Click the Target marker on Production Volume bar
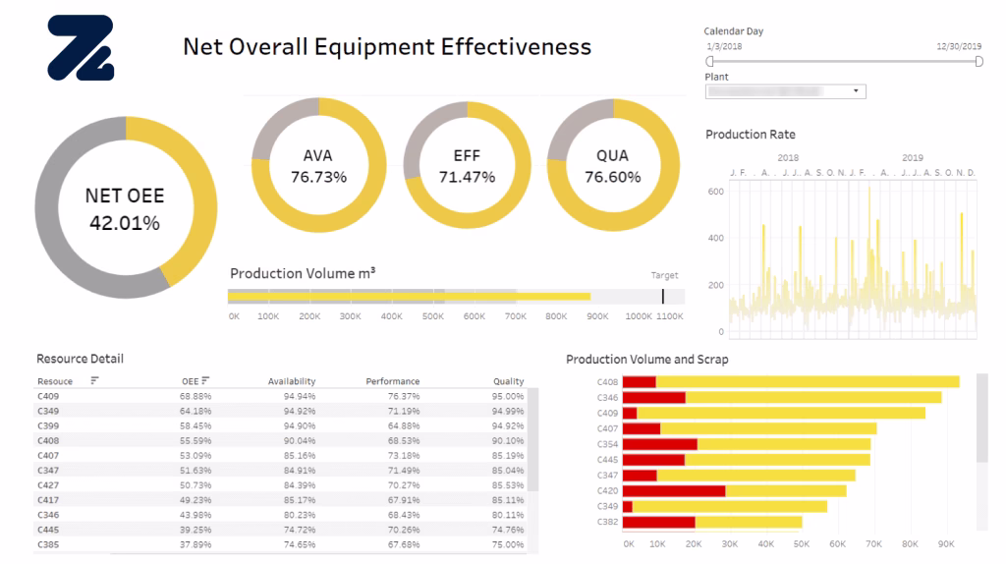 tap(663, 296)
